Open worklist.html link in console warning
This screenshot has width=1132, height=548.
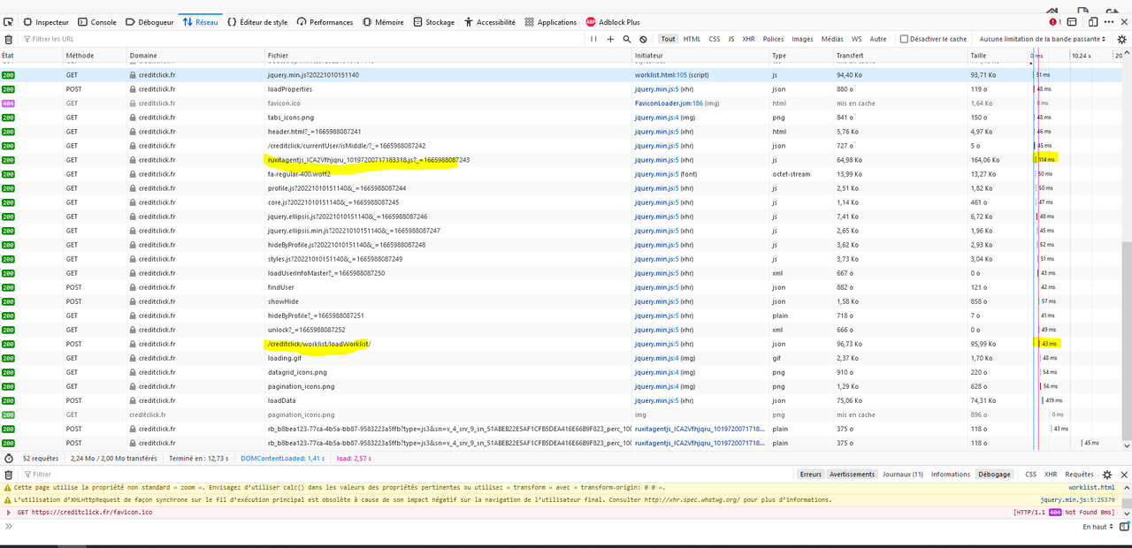point(1091,488)
